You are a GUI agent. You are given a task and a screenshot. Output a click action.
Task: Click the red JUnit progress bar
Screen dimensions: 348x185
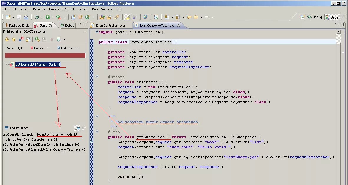45,55
